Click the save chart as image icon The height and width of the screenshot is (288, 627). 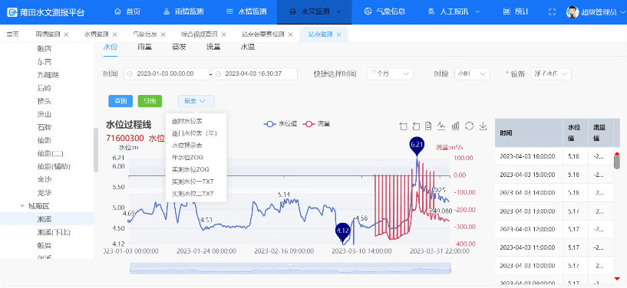(x=483, y=126)
